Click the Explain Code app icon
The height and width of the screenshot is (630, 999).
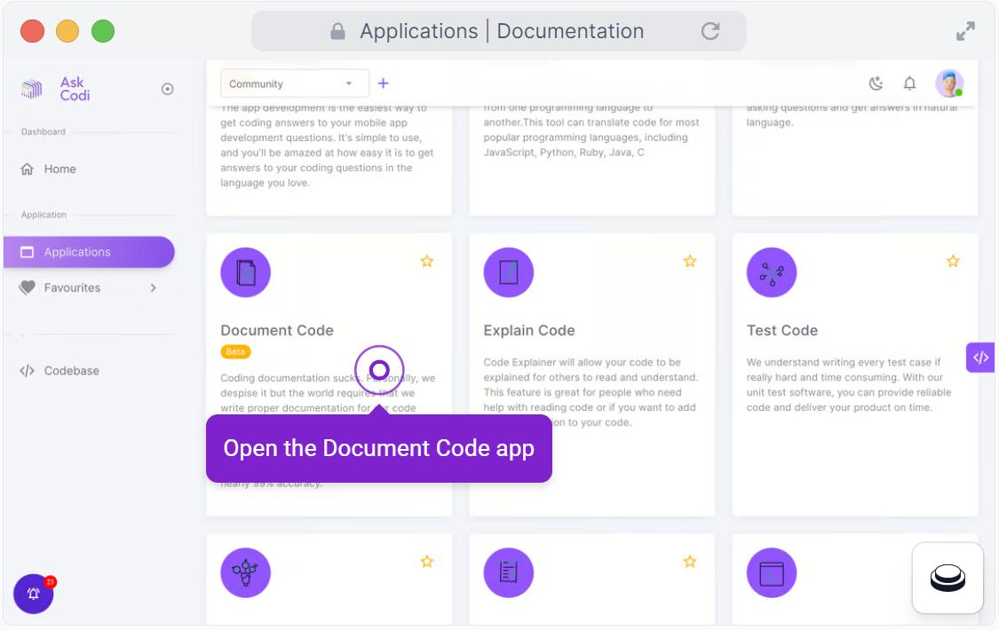[508, 272]
